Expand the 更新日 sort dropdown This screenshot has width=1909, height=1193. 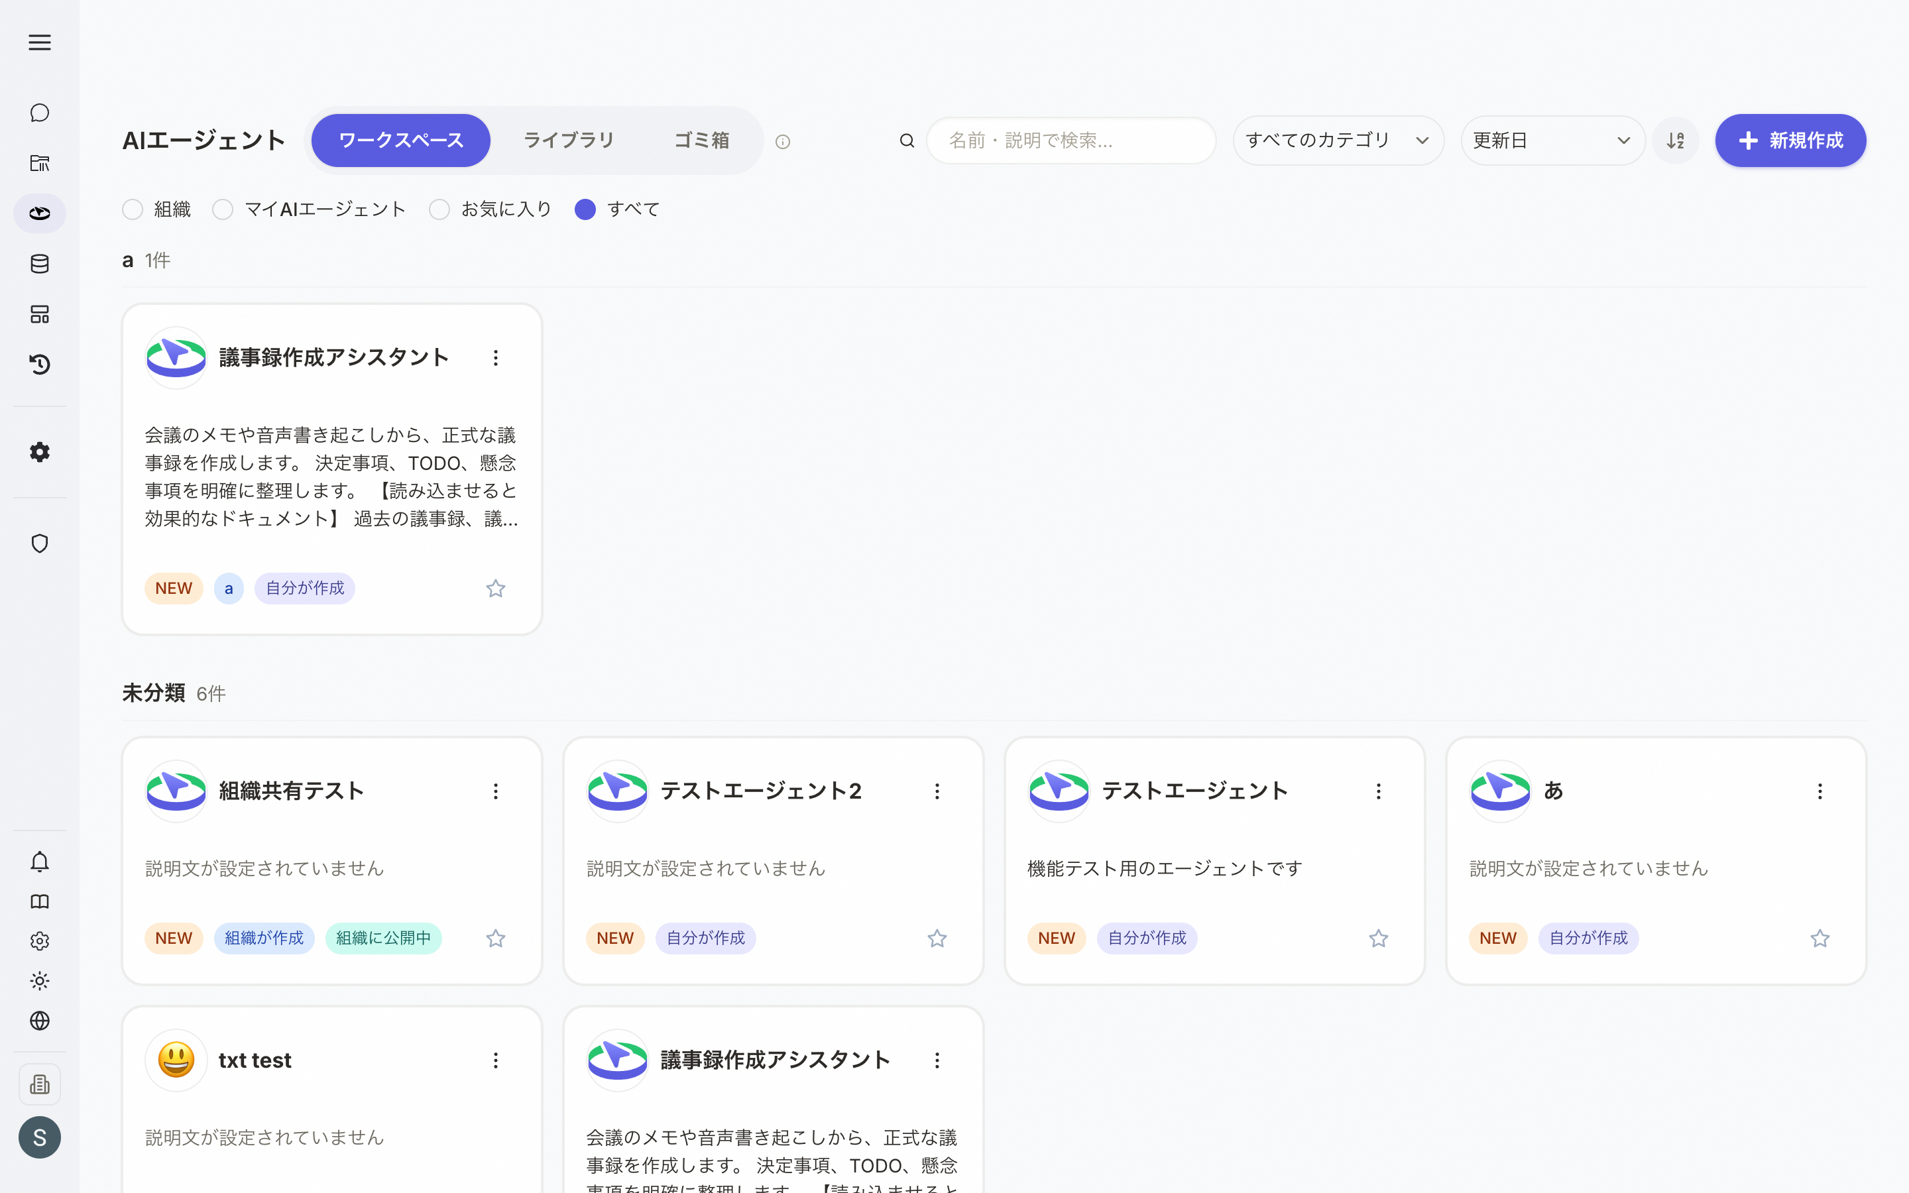(x=1552, y=141)
